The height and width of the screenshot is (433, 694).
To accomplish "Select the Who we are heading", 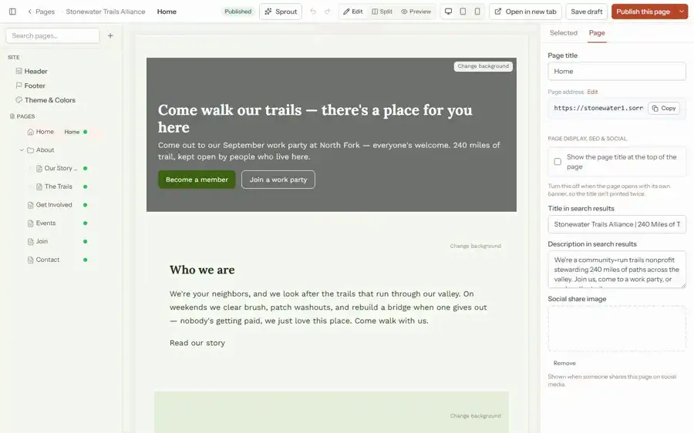I will click(202, 270).
